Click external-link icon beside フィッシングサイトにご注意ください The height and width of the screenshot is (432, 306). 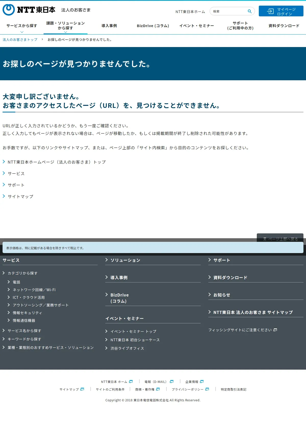click(275, 330)
